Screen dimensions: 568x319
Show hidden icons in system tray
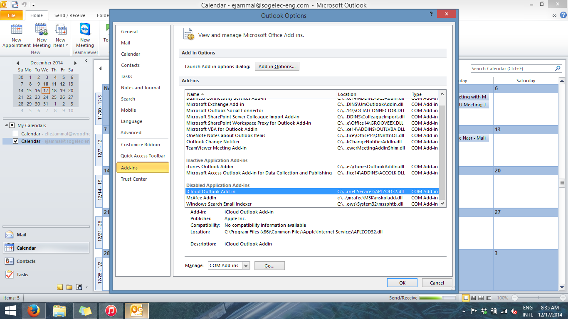tap(464, 311)
